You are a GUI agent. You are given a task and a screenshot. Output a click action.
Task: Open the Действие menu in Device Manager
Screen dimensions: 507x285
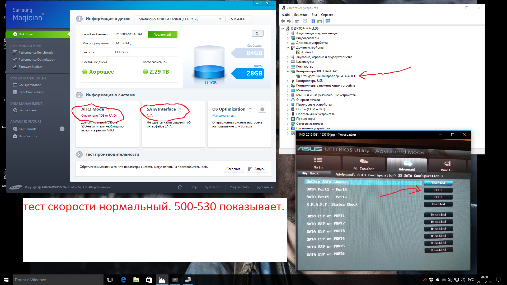[x=301, y=15]
